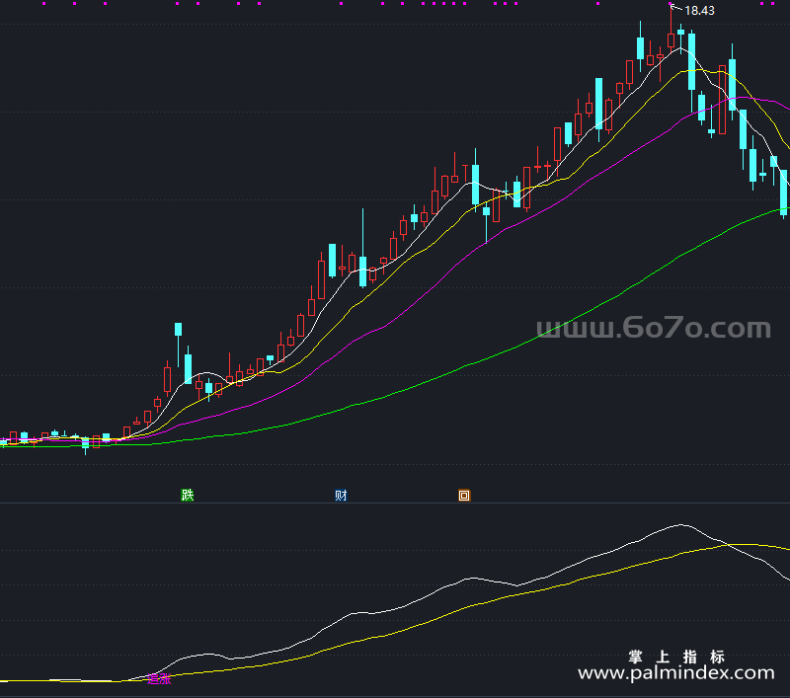Select the 18.43 high price label
This screenshot has width=790, height=698.
click(x=699, y=11)
